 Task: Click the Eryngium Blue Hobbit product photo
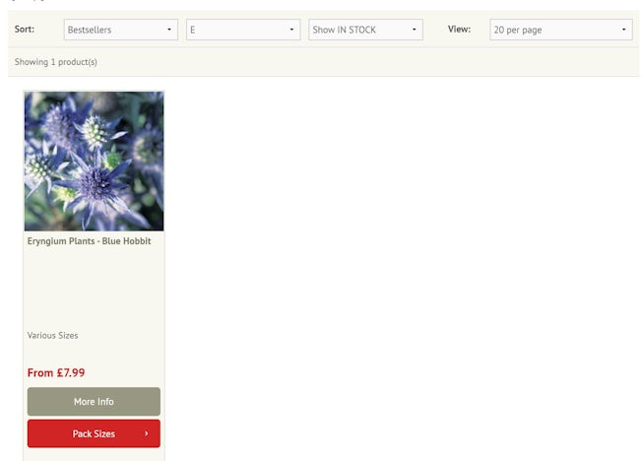point(94,161)
